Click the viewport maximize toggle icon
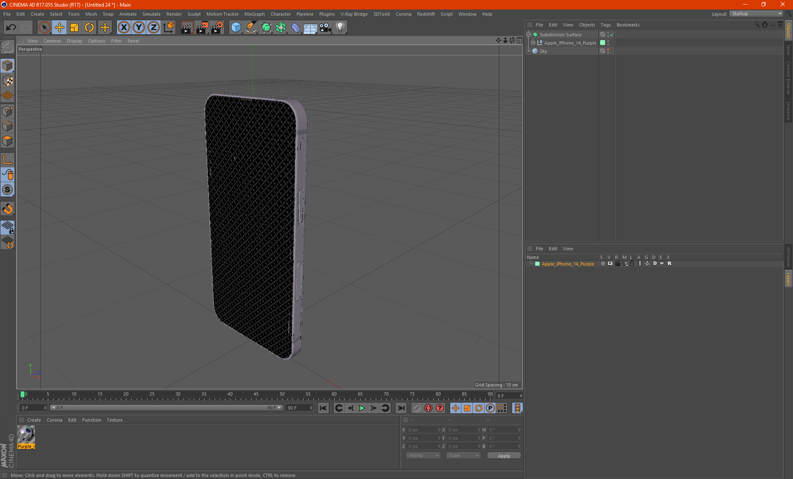The height and width of the screenshot is (479, 793). [x=519, y=40]
